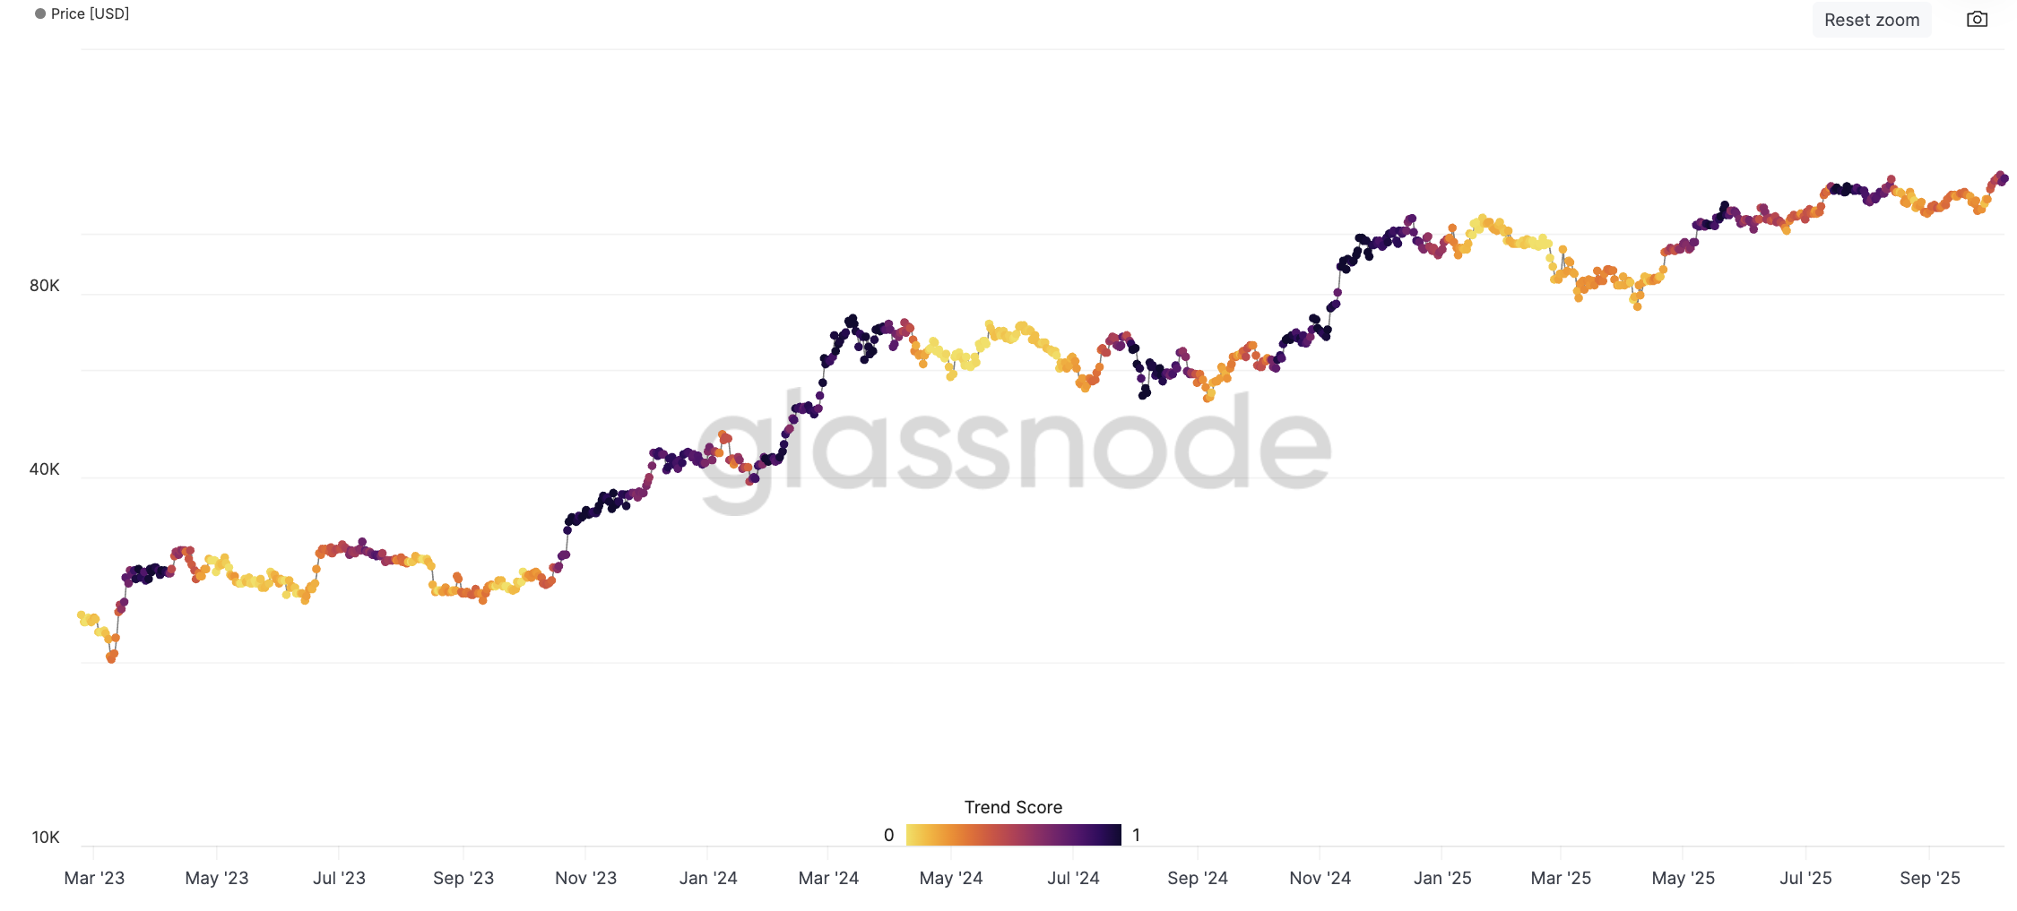
Task: Select the Mar '23 axis label
Action: point(94,878)
